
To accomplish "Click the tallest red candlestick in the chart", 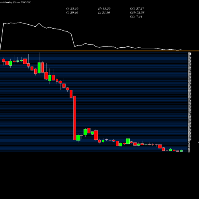I will coord(75,118).
